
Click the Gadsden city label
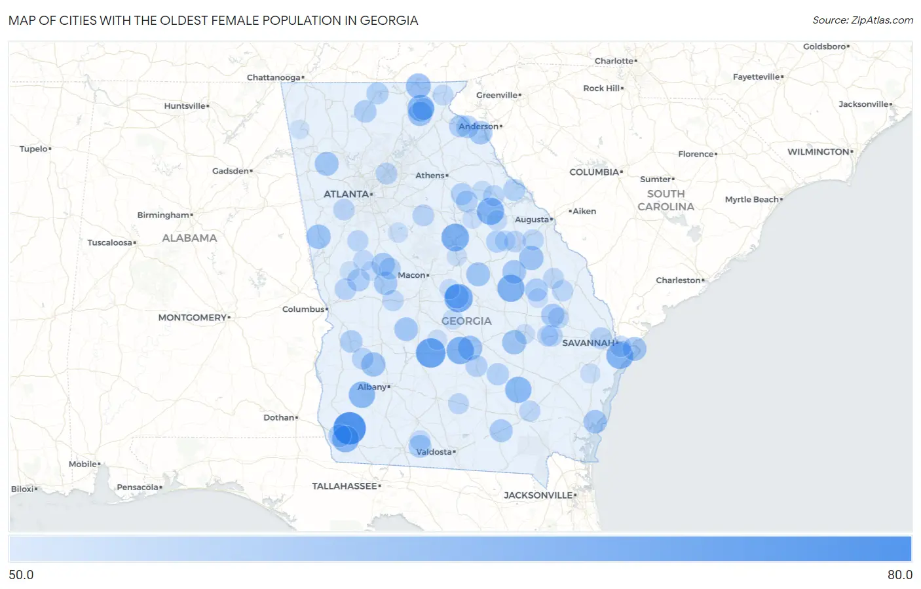(231, 171)
